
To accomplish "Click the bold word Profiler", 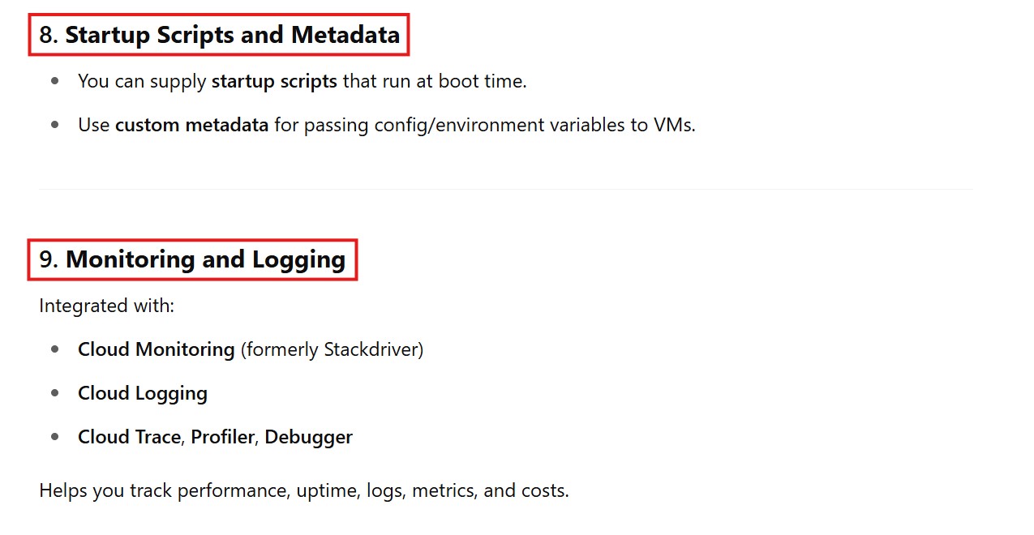I will [222, 437].
